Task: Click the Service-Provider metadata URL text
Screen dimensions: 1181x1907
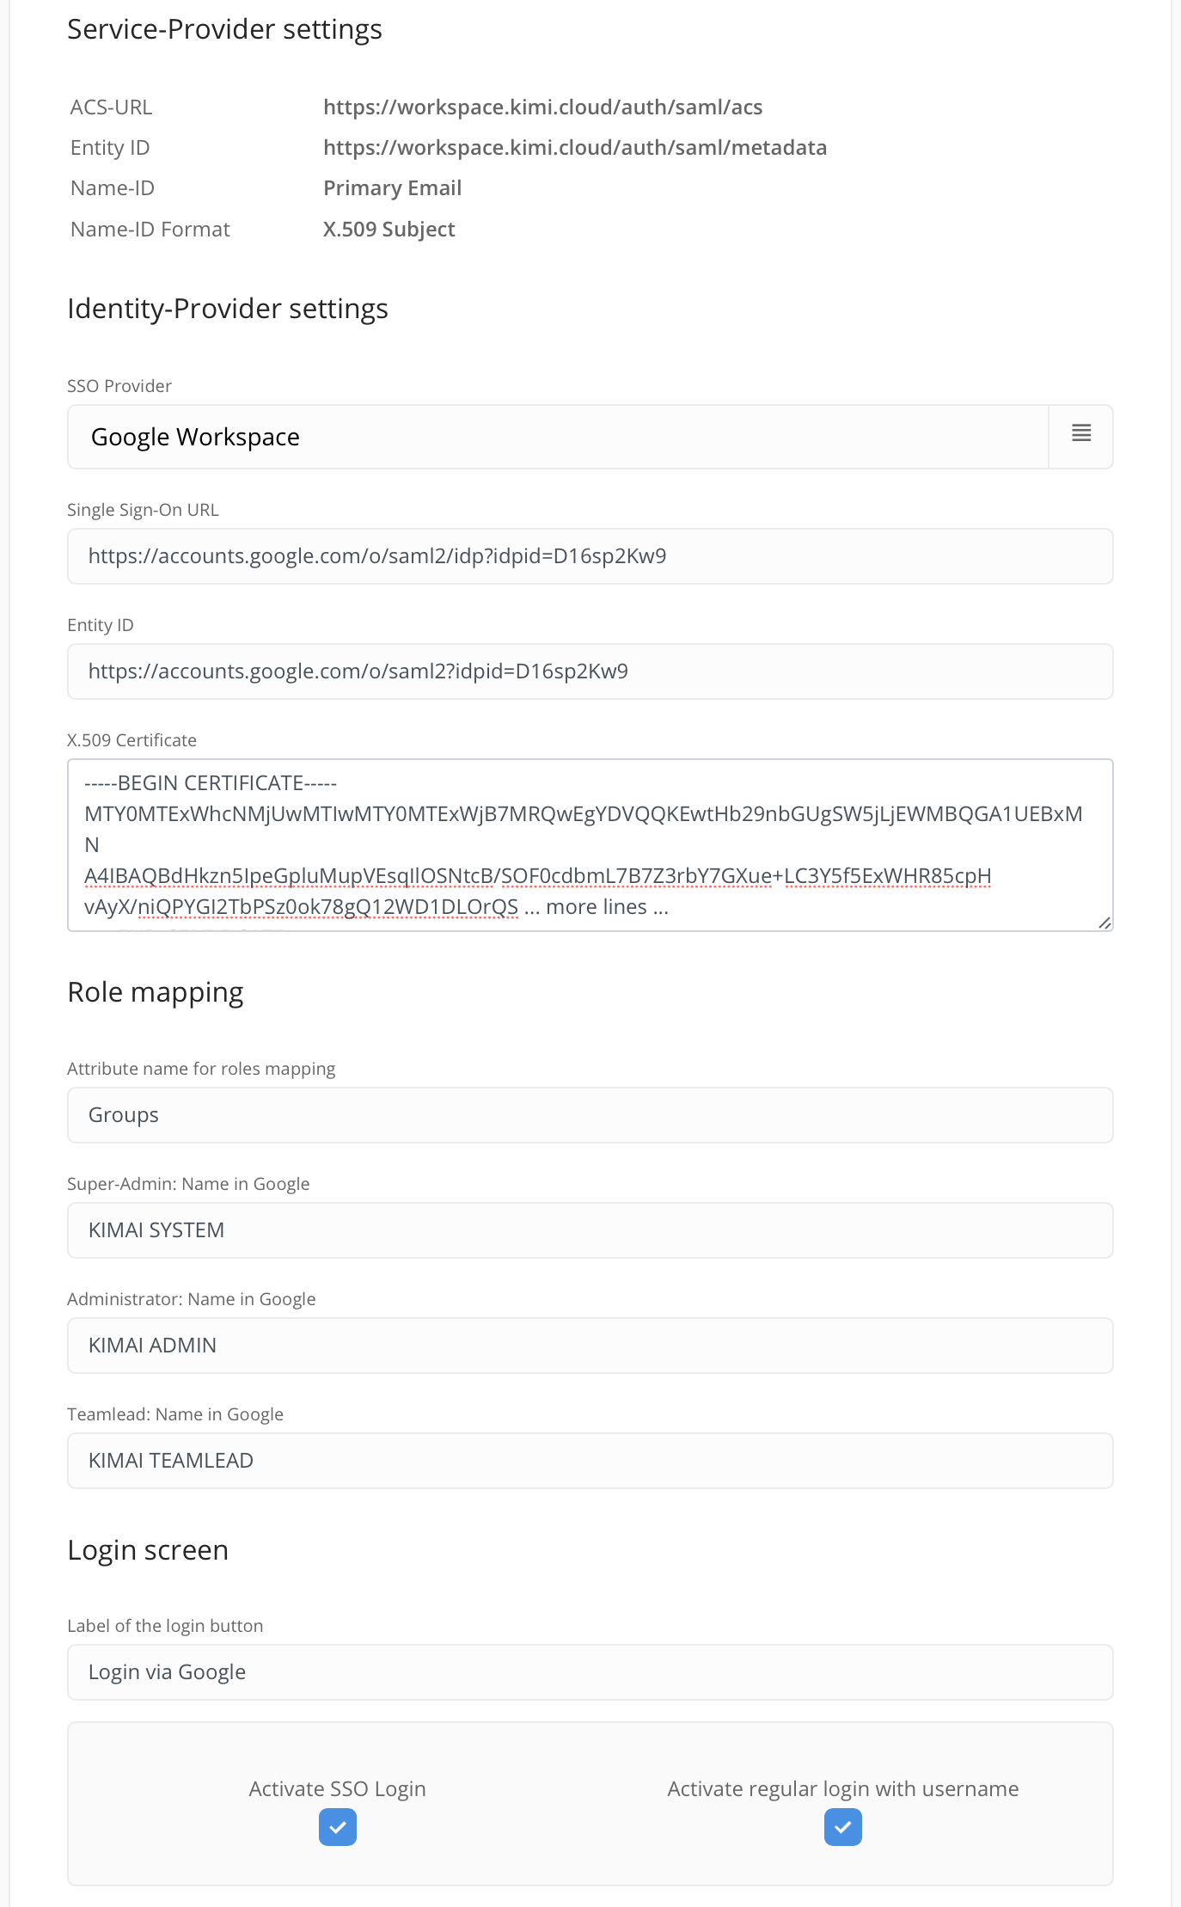Action: point(575,148)
